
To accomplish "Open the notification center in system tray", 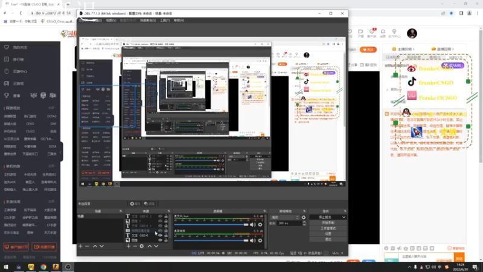I will pos(475,267).
